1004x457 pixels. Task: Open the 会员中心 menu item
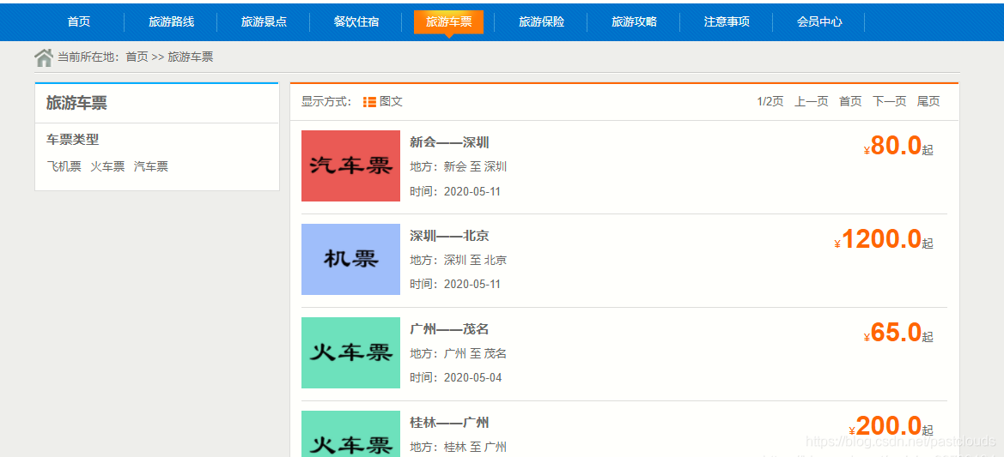pyautogui.click(x=819, y=21)
